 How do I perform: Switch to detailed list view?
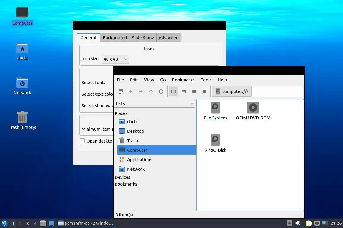pos(204,91)
